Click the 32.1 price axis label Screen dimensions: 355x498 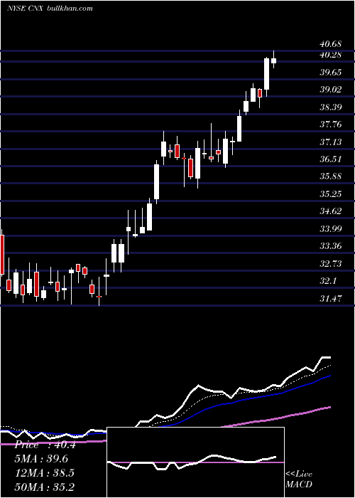coord(328,281)
